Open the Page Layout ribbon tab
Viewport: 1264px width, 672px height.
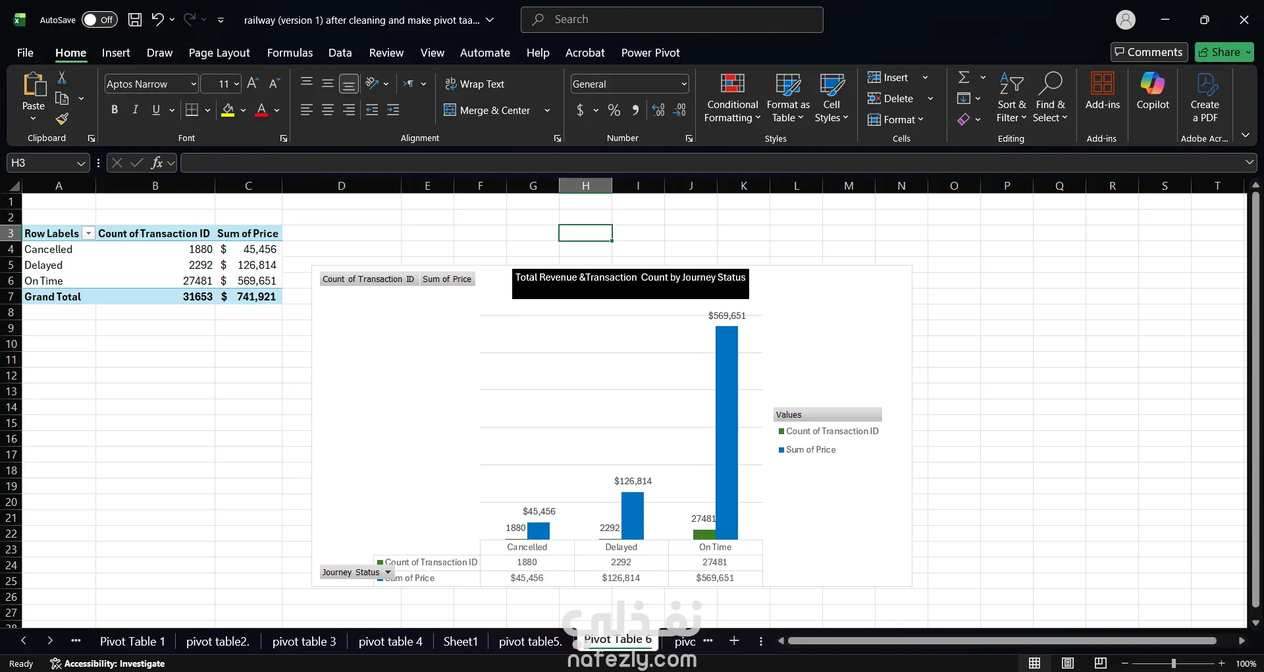click(219, 53)
